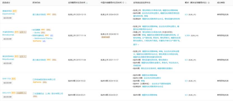
Task: Expand Benralizumab's collapsed indication list
Action: pyautogui.click(x=136, y=45)
